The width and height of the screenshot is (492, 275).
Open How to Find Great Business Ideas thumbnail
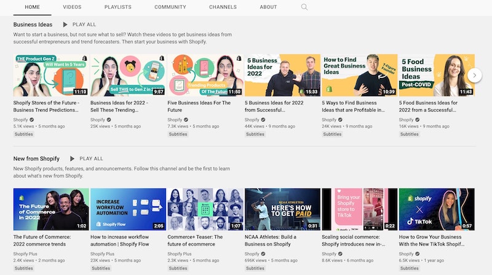click(360, 75)
